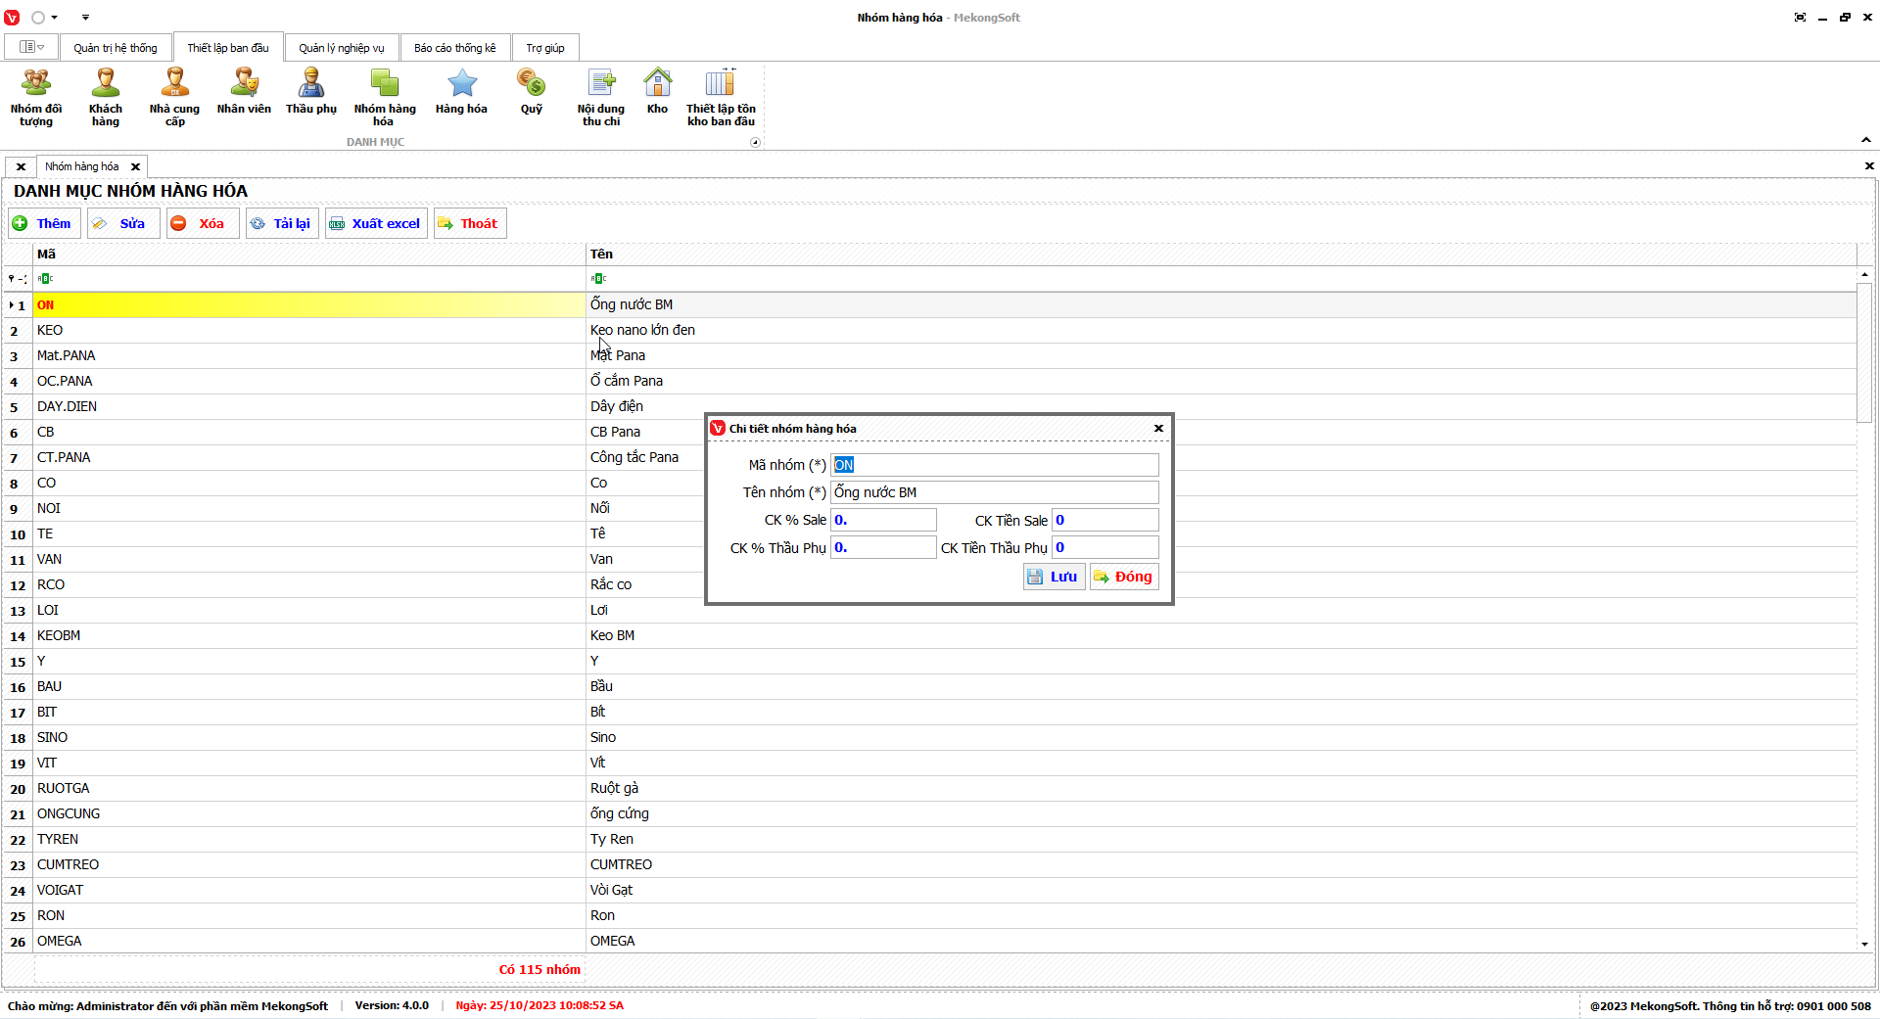Collapse the ribbon with the chevron arrow
Screen dimensions: 1880x1019
1866,140
